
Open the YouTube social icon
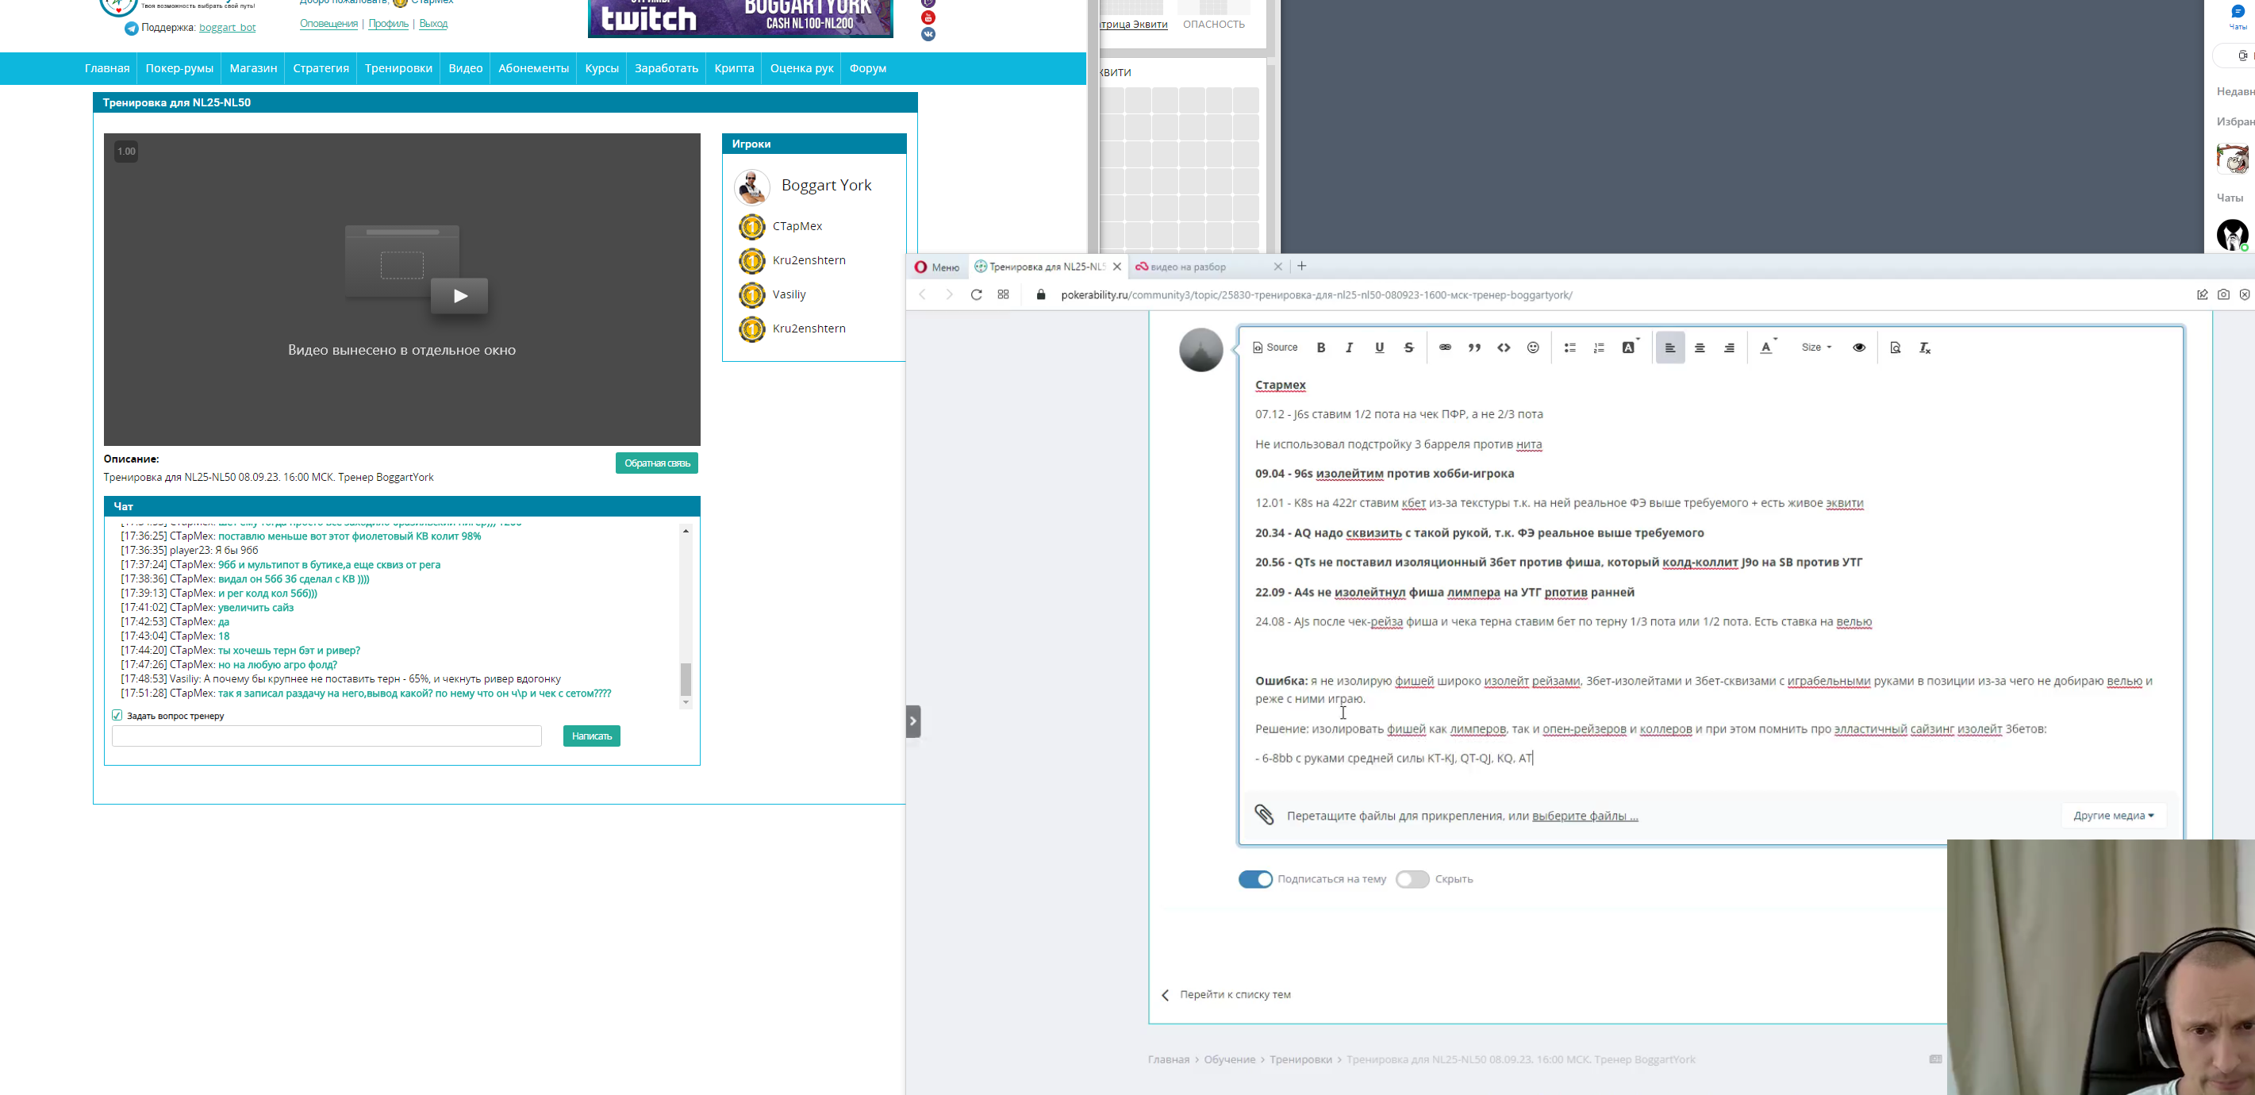point(928,17)
